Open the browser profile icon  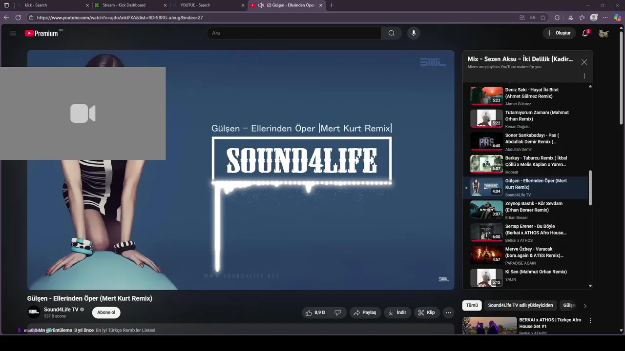(594, 18)
